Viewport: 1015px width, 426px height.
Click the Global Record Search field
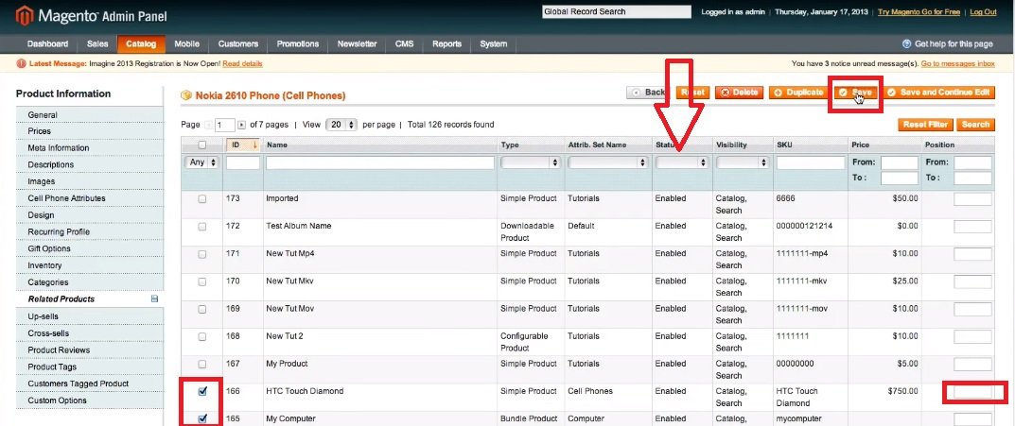point(617,11)
